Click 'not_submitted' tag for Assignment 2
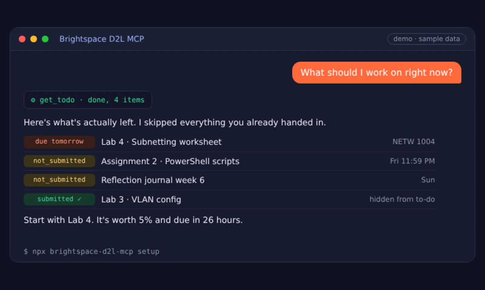This screenshot has height=290, width=485. [59, 161]
